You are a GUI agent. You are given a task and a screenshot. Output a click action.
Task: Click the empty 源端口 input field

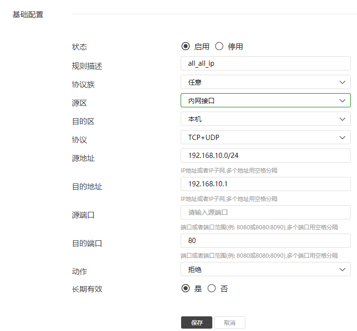[265, 212]
